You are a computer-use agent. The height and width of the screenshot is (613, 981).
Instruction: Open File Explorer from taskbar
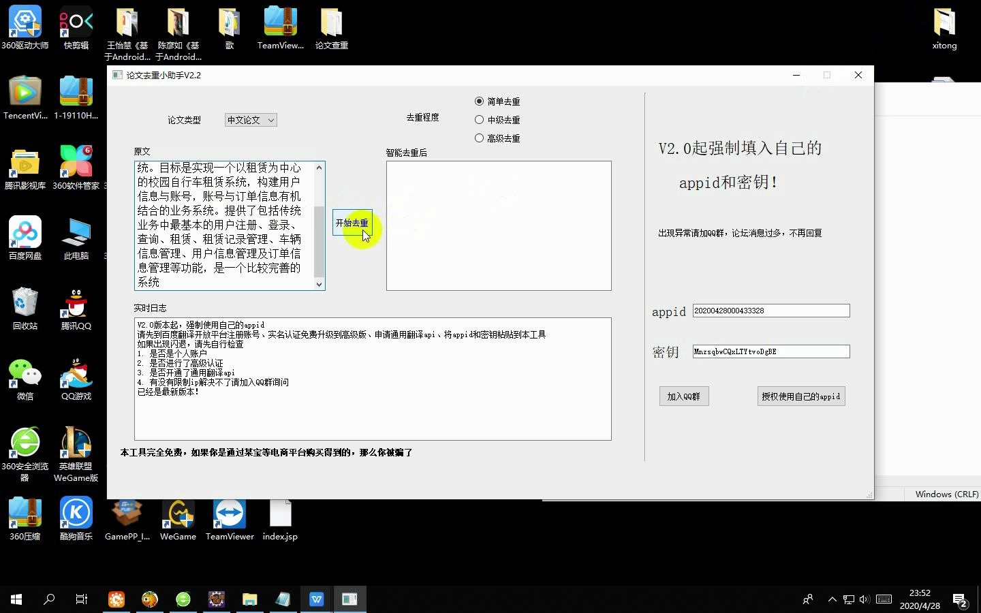250,599
